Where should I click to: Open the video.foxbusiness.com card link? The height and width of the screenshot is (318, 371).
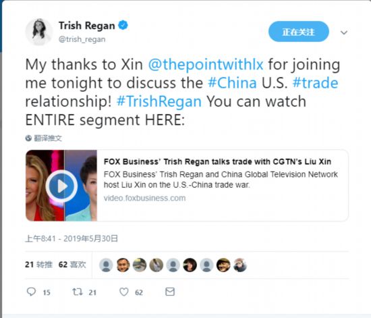tap(144, 198)
